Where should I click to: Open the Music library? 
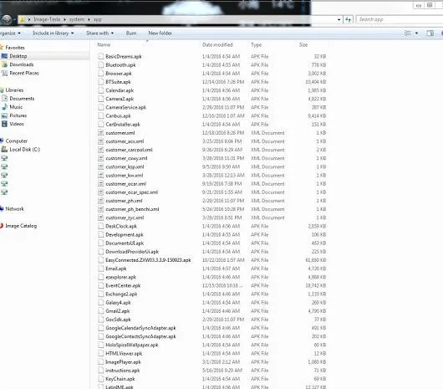pos(16,107)
